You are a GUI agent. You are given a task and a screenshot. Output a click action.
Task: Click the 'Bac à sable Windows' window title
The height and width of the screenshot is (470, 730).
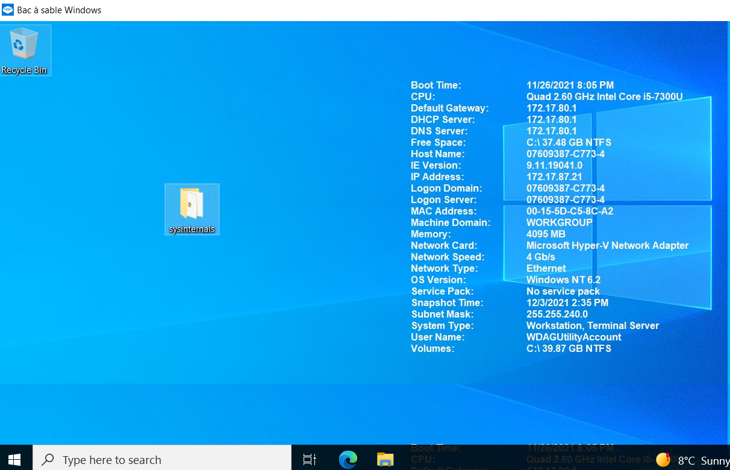coord(59,10)
